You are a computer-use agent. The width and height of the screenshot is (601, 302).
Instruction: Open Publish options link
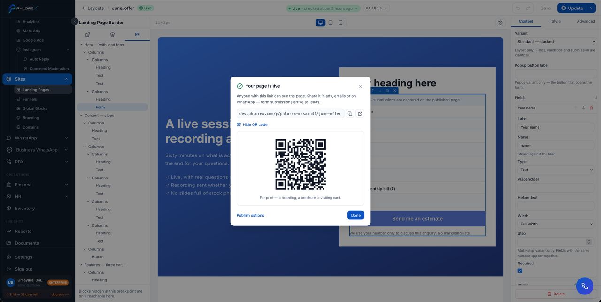pyautogui.click(x=250, y=215)
